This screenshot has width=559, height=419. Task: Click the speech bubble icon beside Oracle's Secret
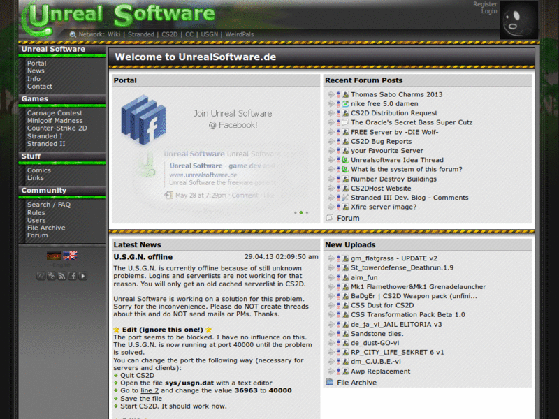pyautogui.click(x=345, y=122)
